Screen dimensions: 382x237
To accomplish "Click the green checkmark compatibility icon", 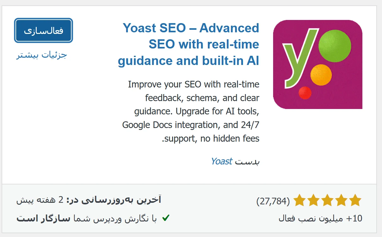I will (x=166, y=218).
